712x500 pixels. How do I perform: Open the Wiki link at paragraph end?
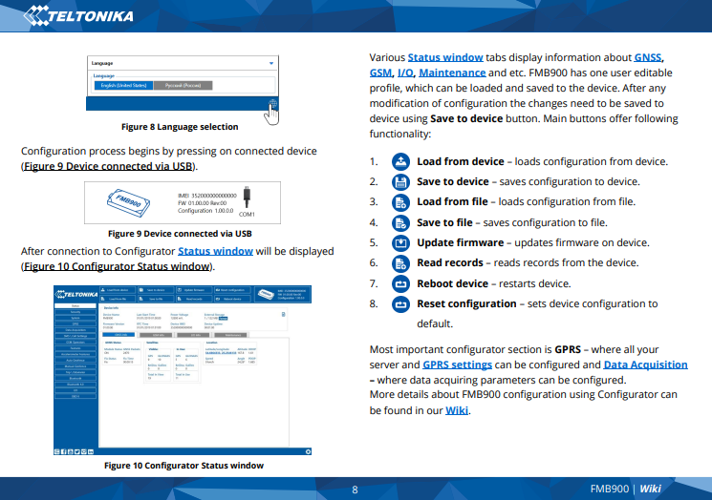(x=457, y=410)
